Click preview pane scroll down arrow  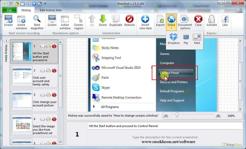(240, 109)
